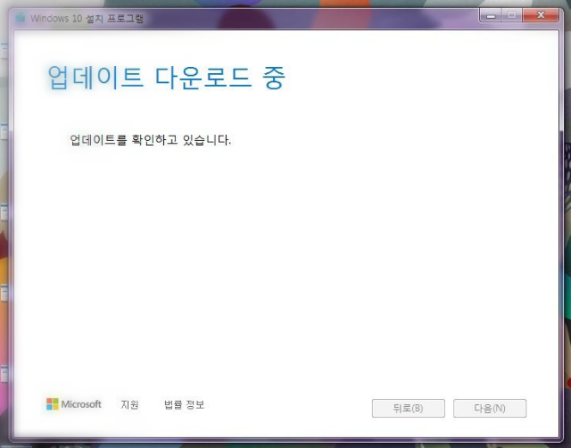Click the heading 업데이트 다운로드 중
Screen dimensions: 571x448
166,78
